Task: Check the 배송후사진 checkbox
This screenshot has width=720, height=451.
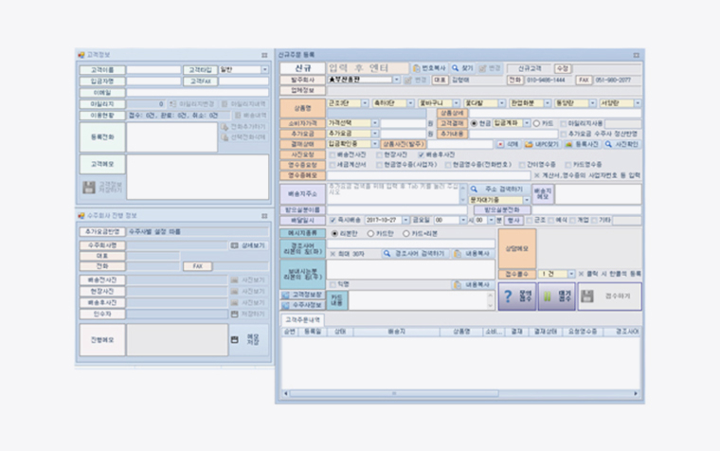Action: (422, 154)
